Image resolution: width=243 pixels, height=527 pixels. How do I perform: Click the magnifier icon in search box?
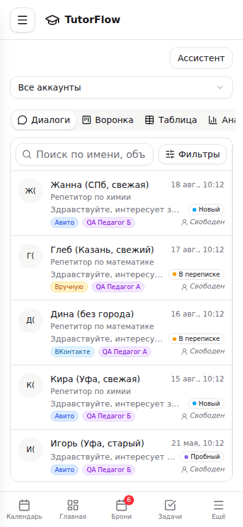pos(27,154)
